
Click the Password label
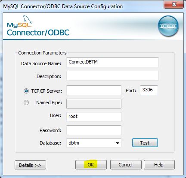tap(50, 130)
